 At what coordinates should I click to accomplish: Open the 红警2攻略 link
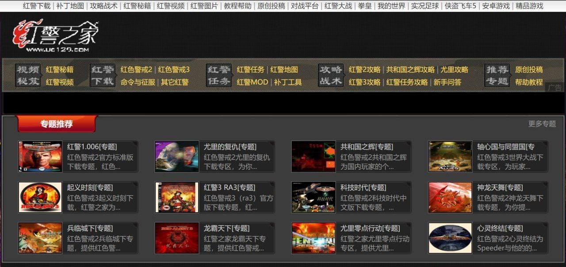tap(365, 69)
